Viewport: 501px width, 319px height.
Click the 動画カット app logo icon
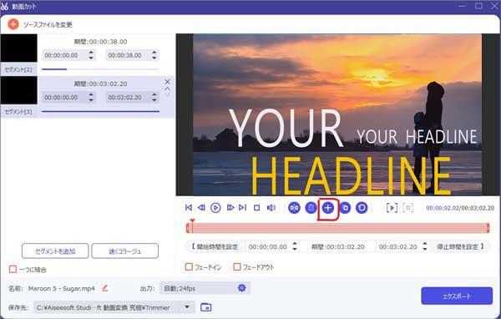[5, 6]
